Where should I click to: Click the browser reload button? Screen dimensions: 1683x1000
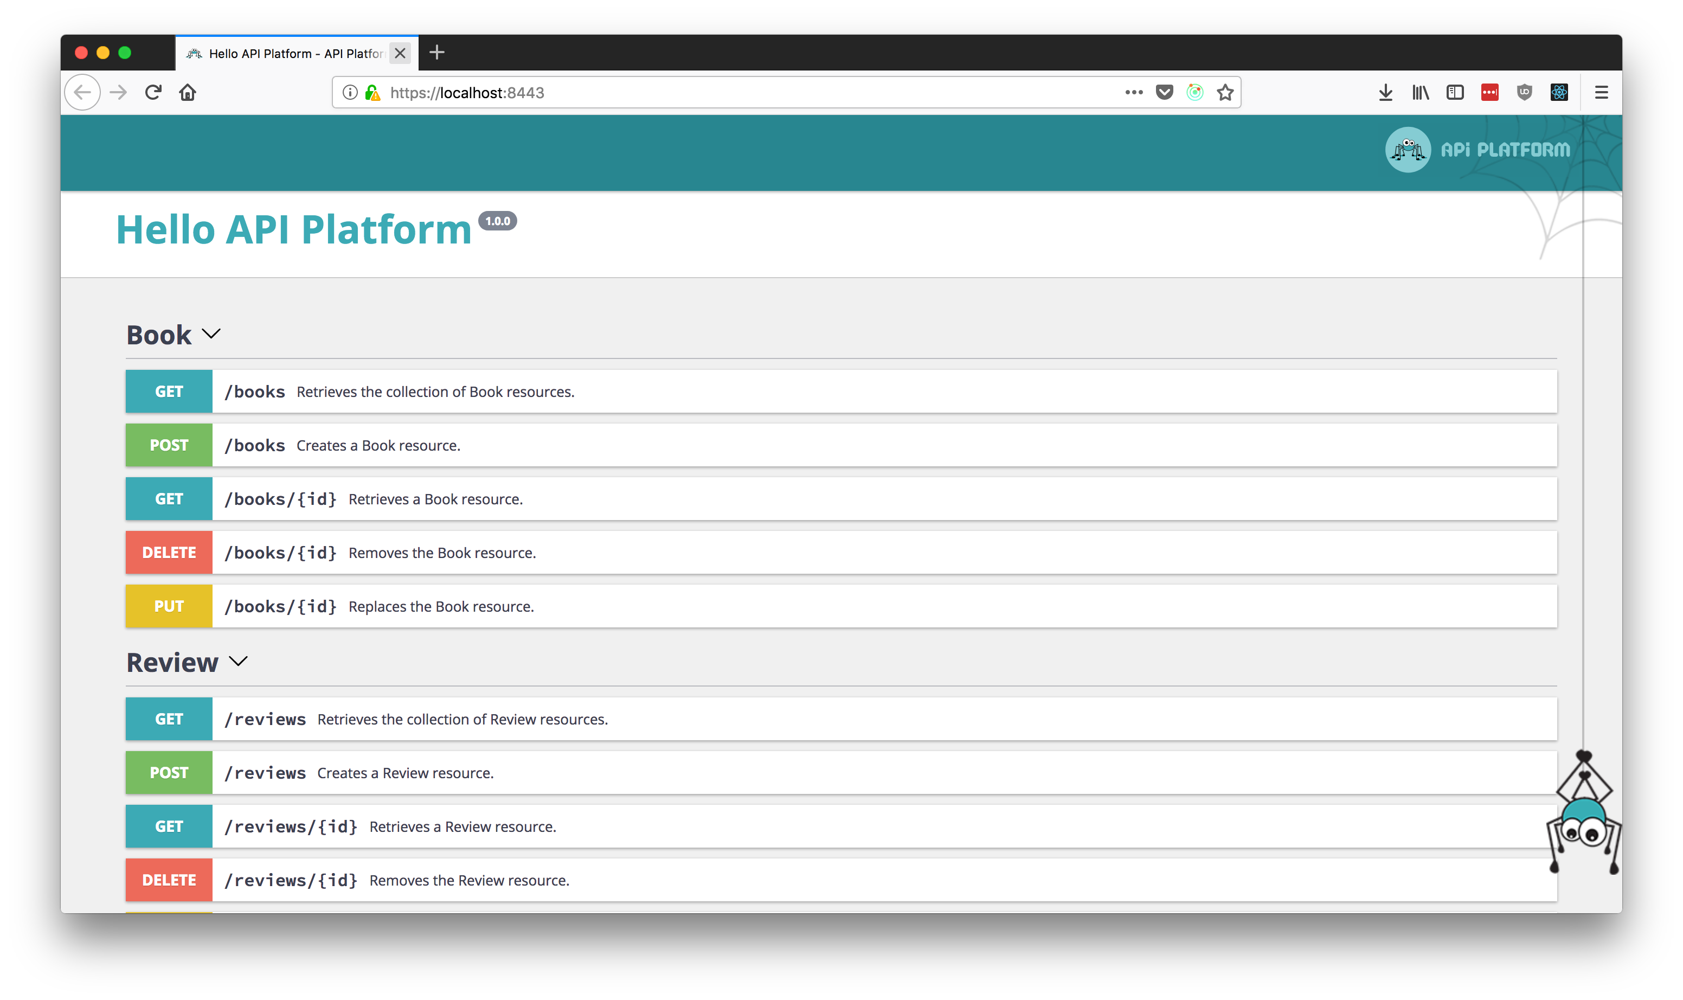[153, 92]
